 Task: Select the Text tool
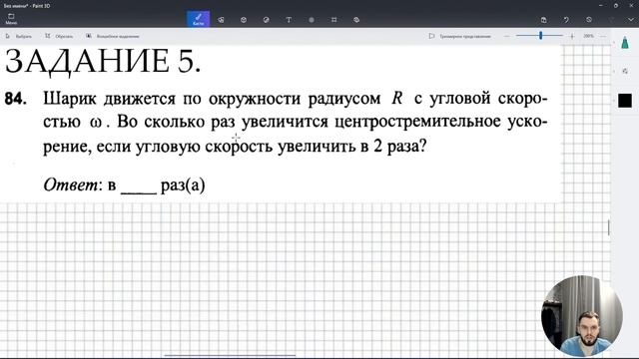pyautogui.click(x=289, y=20)
